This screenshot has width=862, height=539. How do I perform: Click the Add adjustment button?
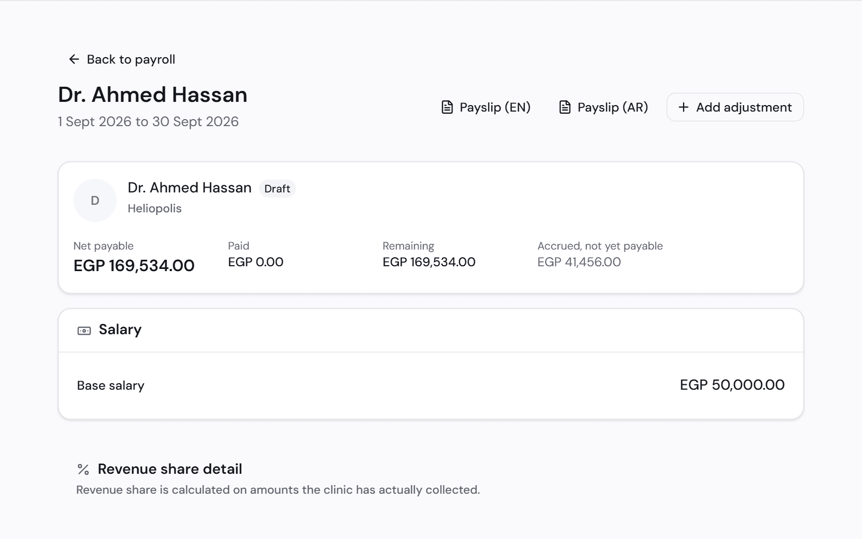735,107
